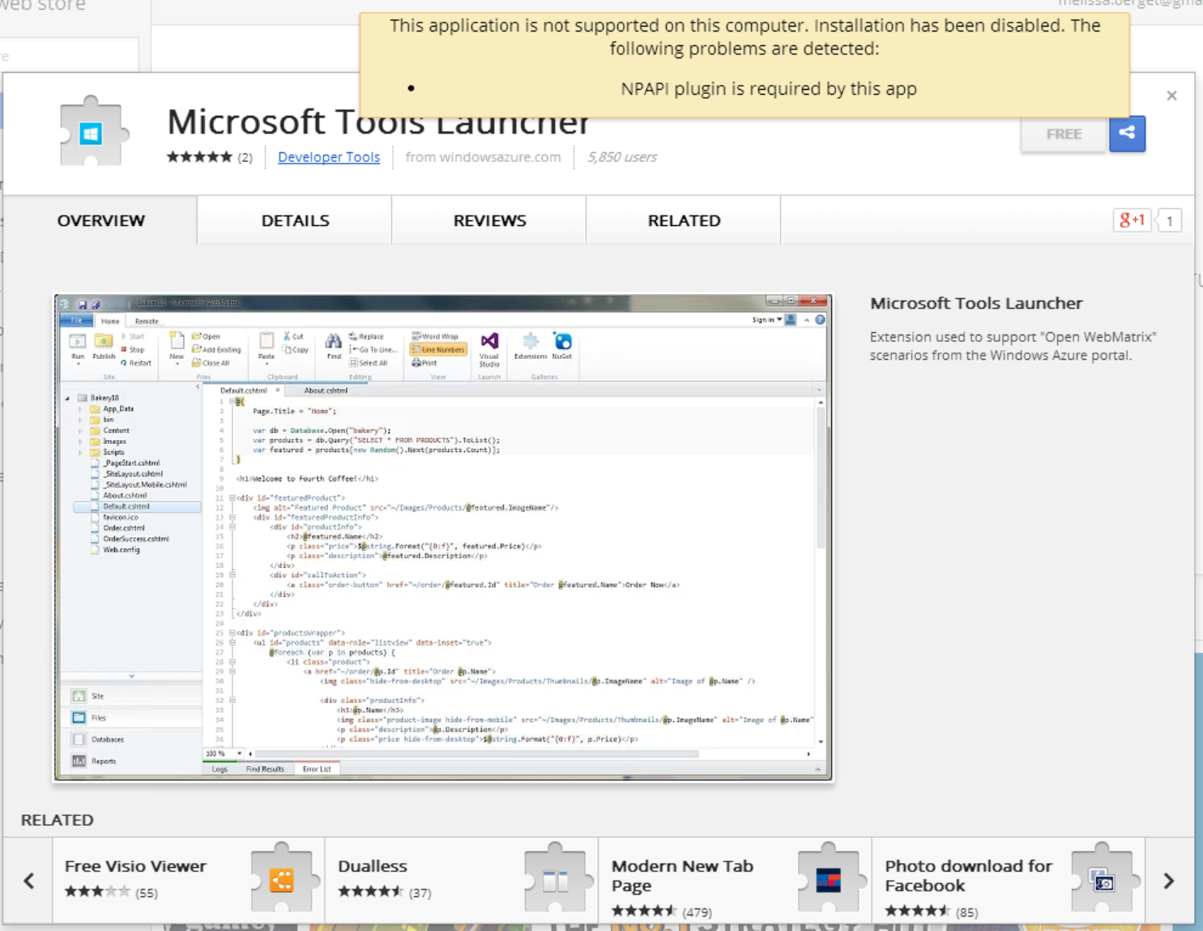Click the blue share button
The image size is (1203, 931).
1127,134
